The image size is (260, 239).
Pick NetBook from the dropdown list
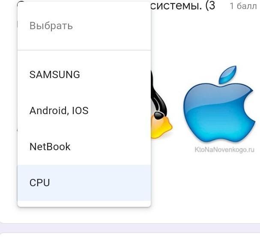(x=84, y=147)
